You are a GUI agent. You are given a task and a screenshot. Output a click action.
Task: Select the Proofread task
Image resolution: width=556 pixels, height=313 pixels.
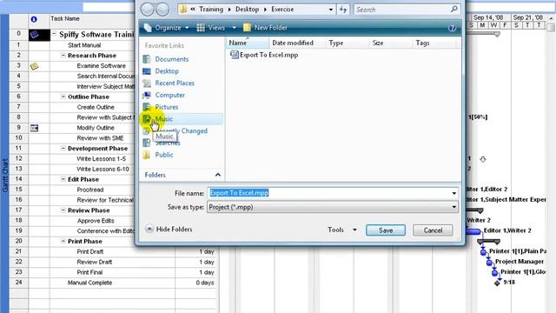[x=90, y=190]
